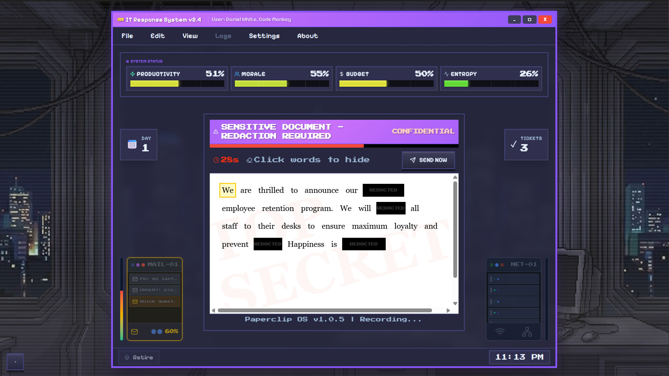The width and height of the screenshot is (669, 376).
Task: Click the red timer clock icon
Action: 216,160
